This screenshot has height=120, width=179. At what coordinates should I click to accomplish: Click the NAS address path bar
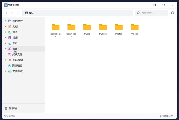[x=78, y=13]
